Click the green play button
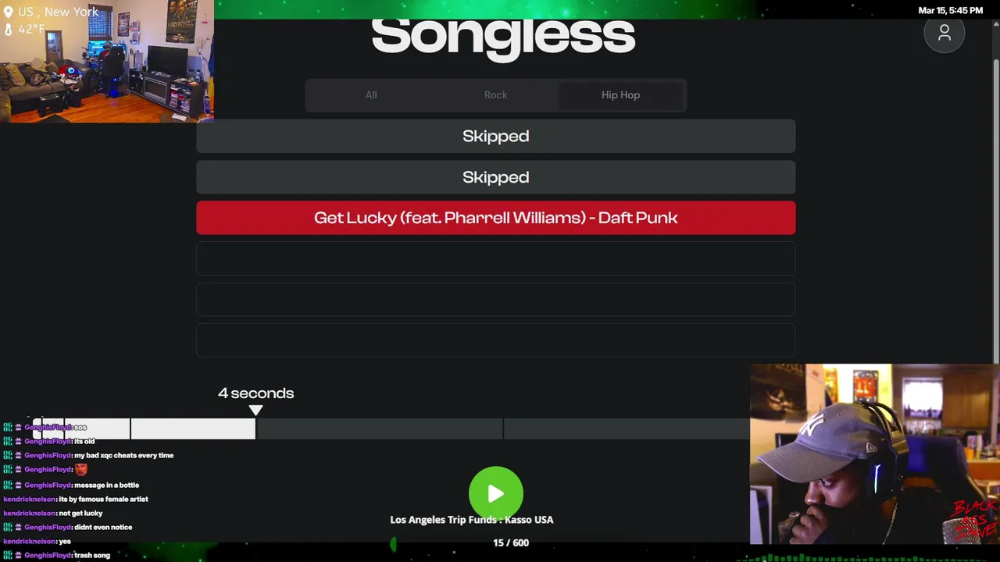 tap(496, 493)
